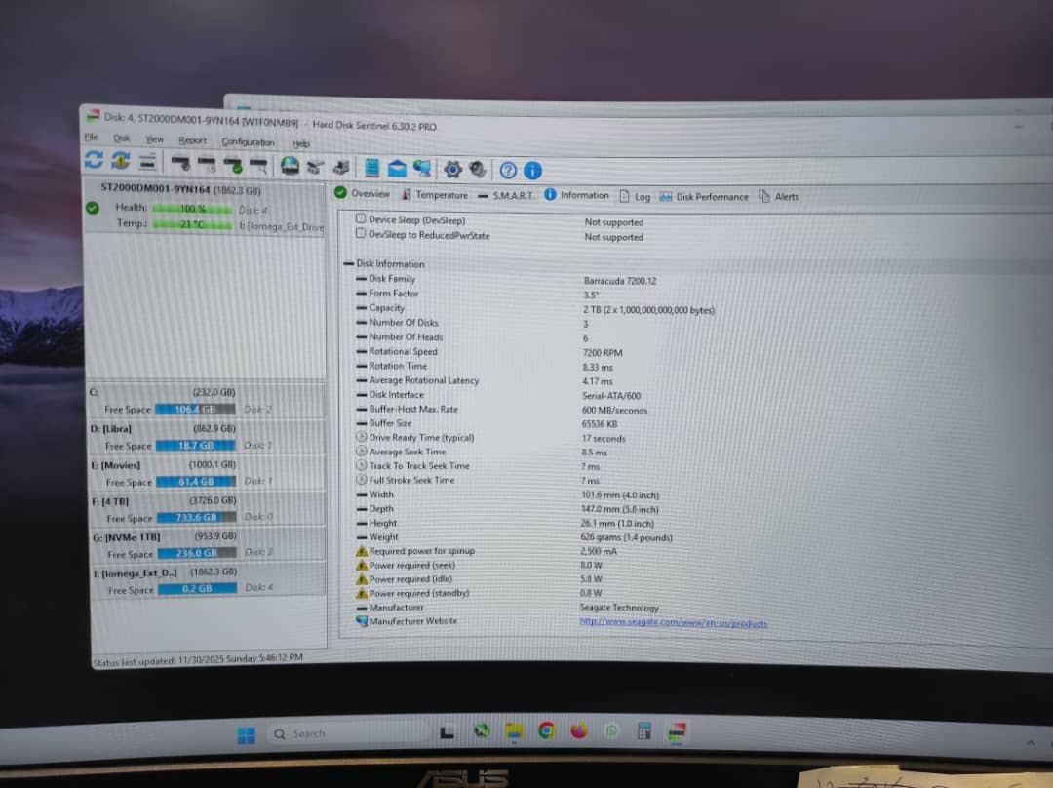The width and height of the screenshot is (1053, 788).
Task: Collapse the Disk Information section
Action: [x=348, y=263]
